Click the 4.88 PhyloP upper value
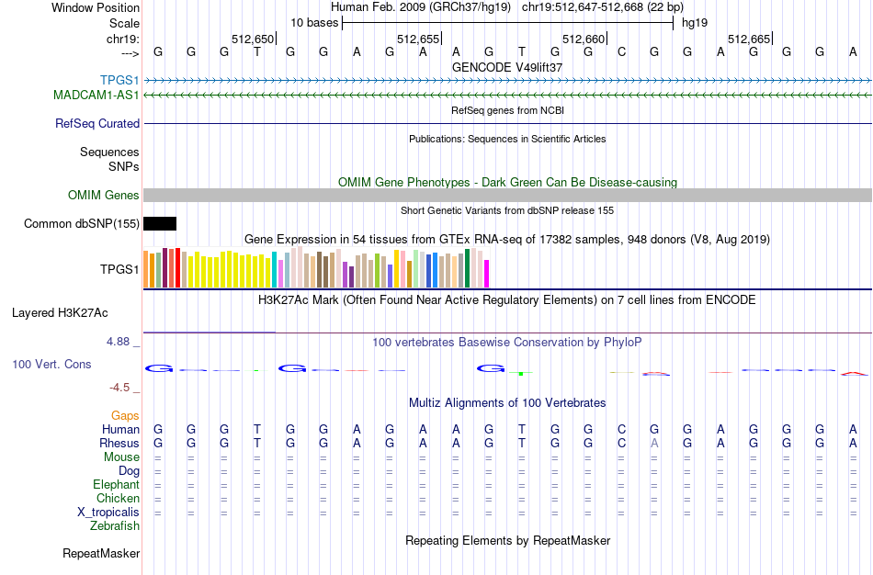The width and height of the screenshot is (873, 575). point(118,341)
